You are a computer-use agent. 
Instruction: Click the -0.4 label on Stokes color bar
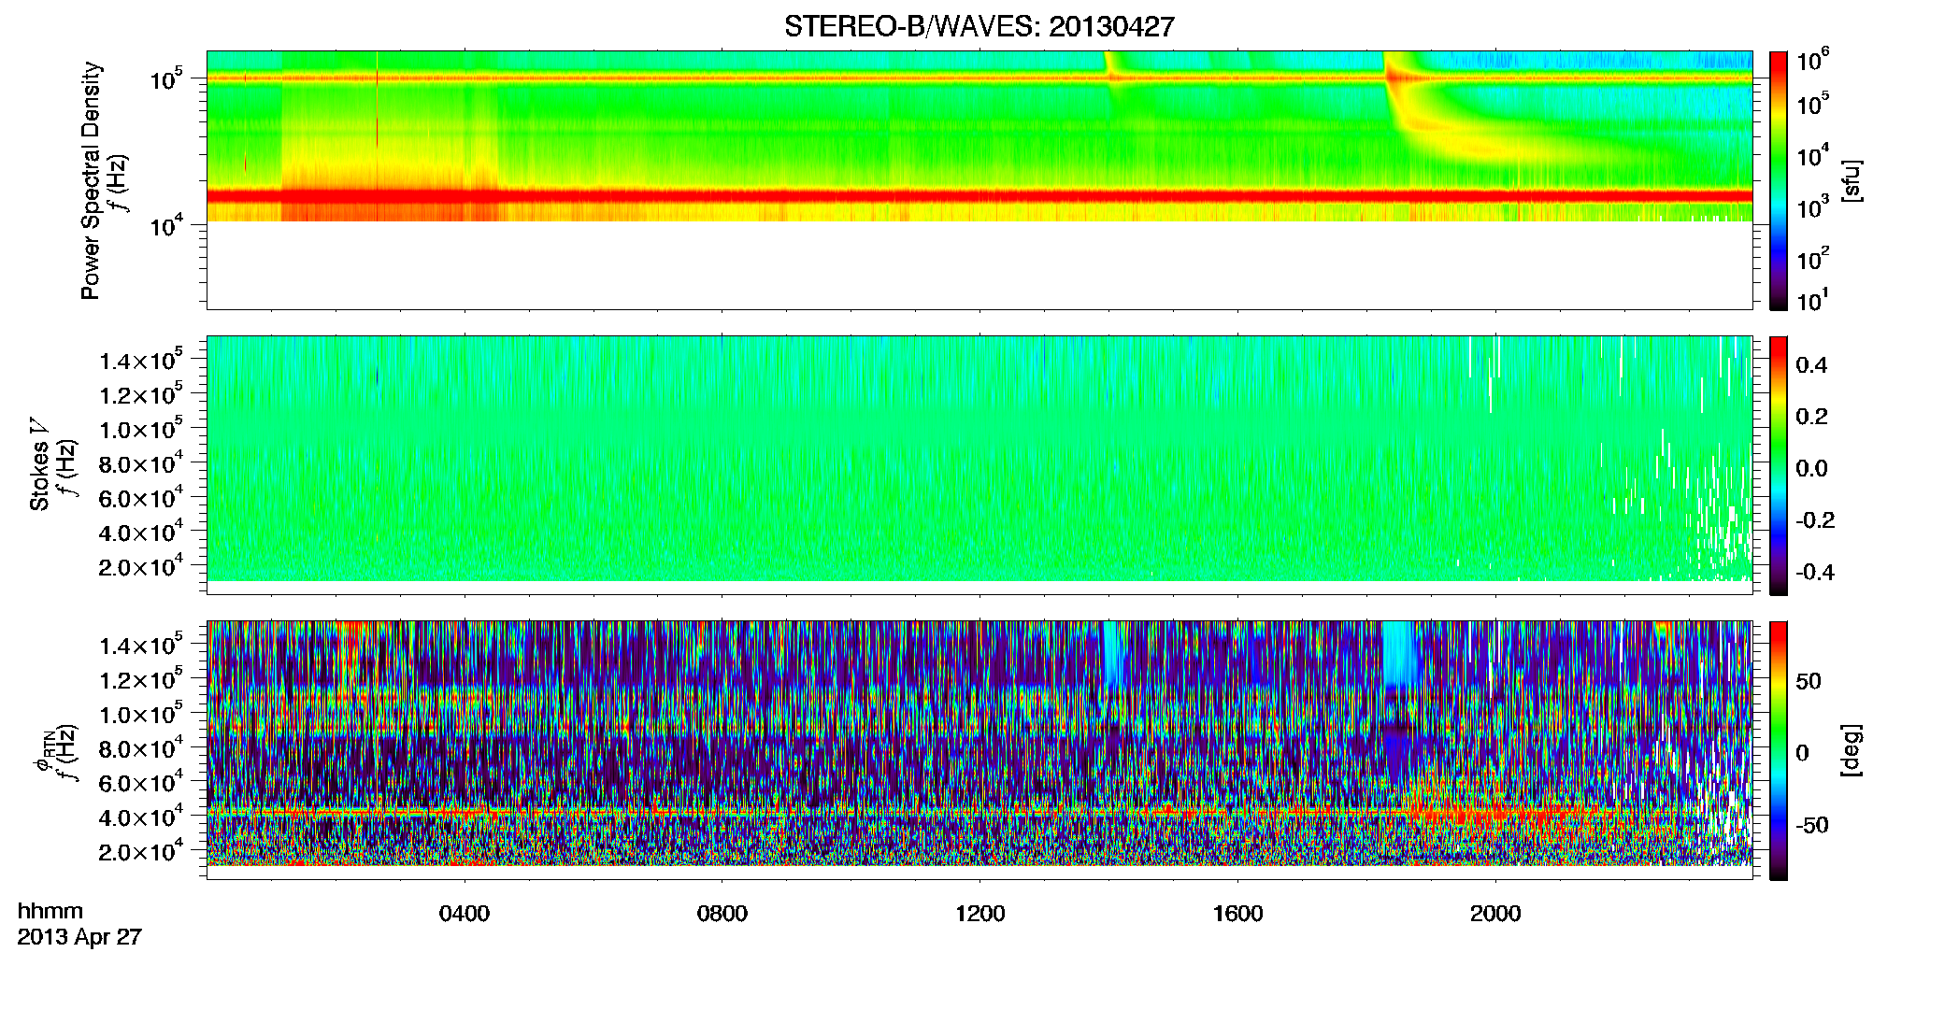click(1815, 572)
